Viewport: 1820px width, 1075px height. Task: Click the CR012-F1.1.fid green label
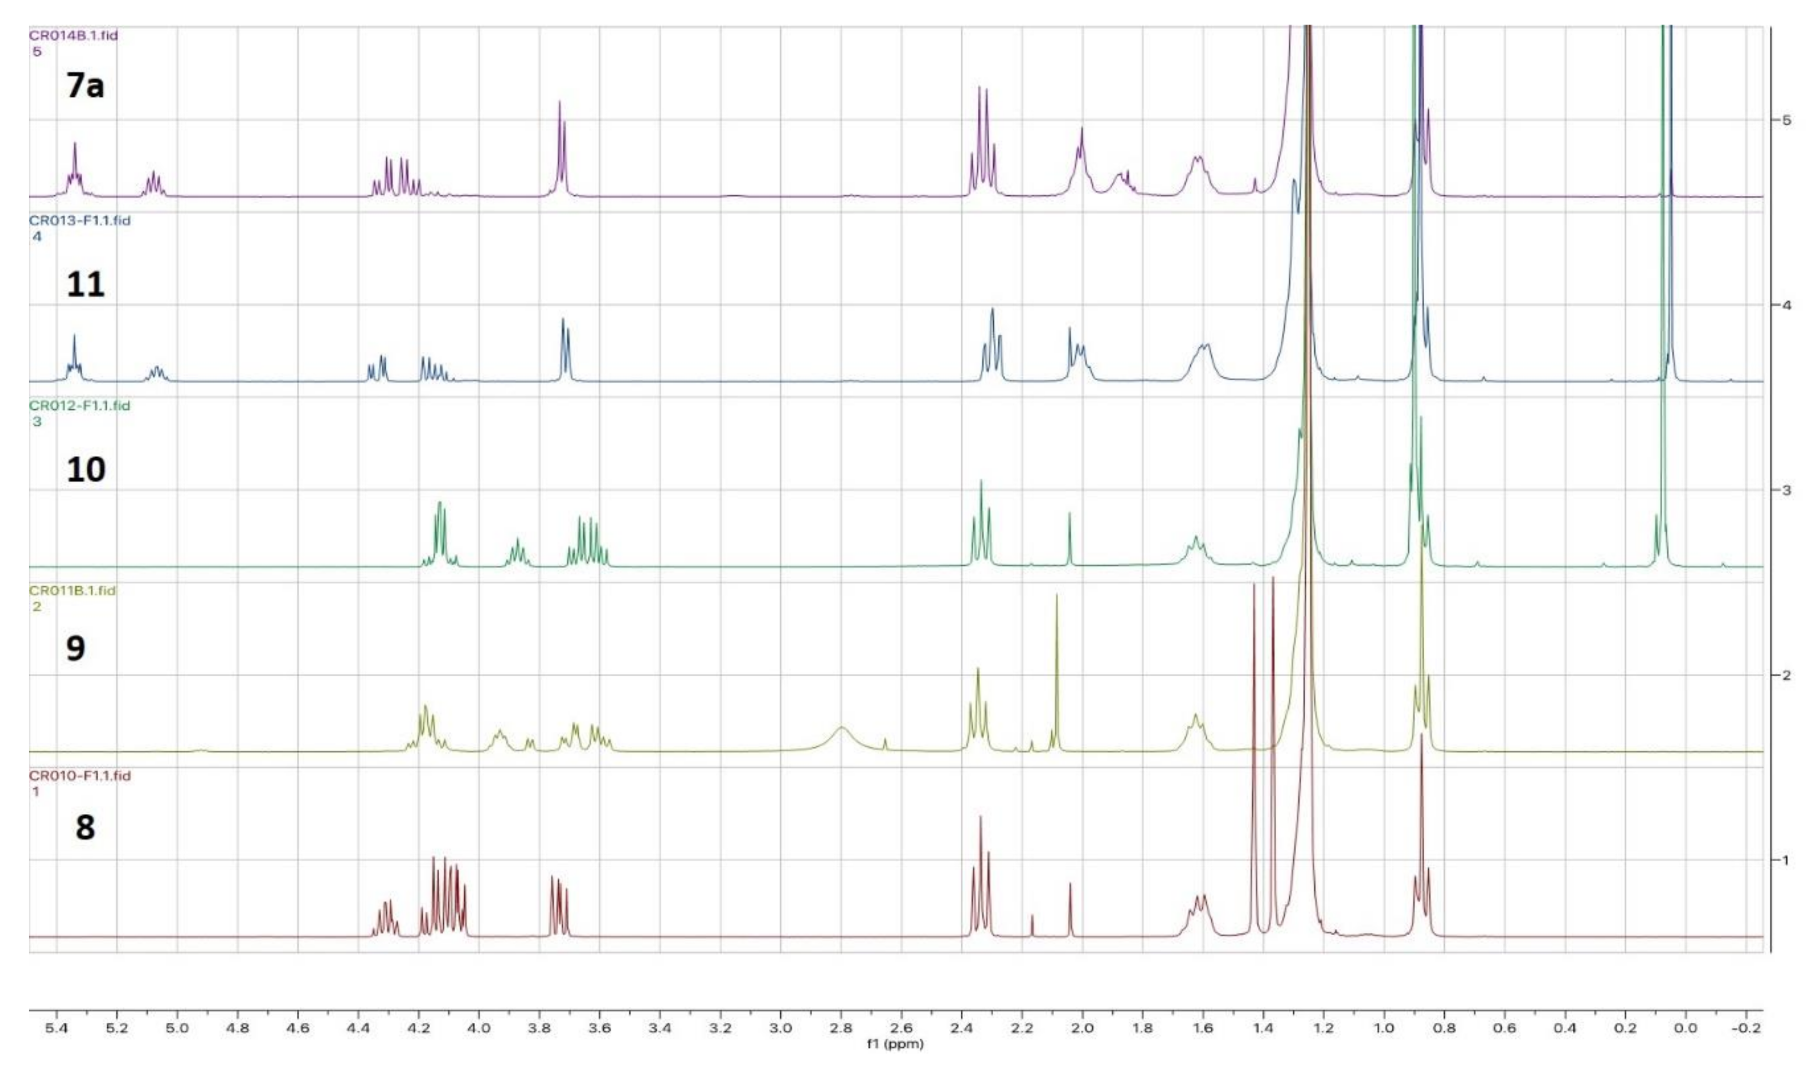click(80, 405)
